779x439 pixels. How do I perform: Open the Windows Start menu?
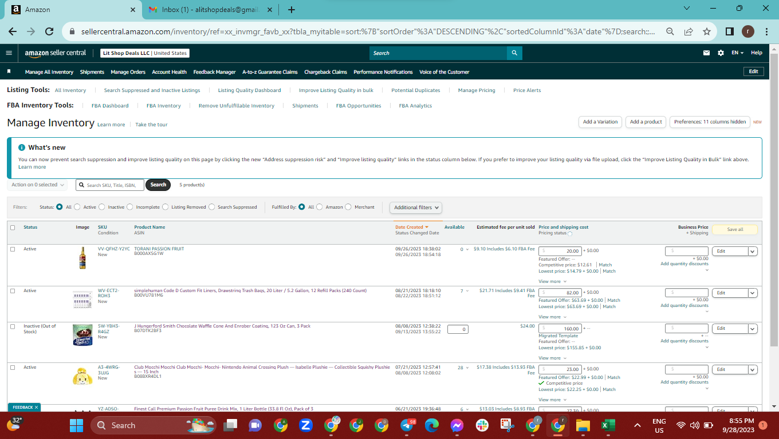(76, 425)
